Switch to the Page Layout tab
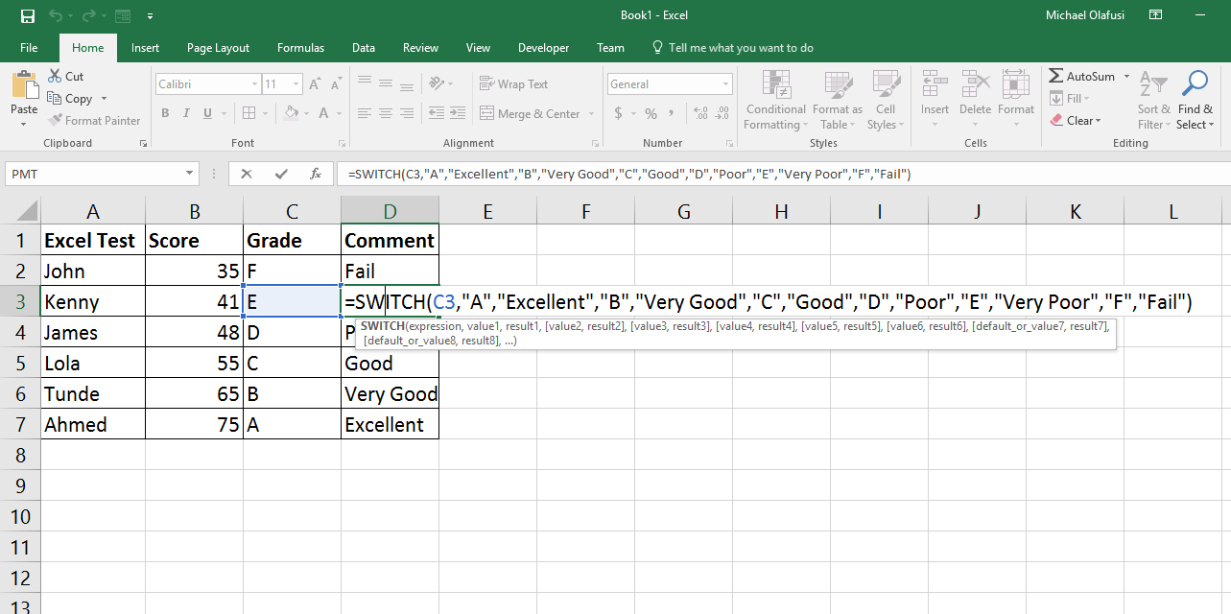 [218, 48]
